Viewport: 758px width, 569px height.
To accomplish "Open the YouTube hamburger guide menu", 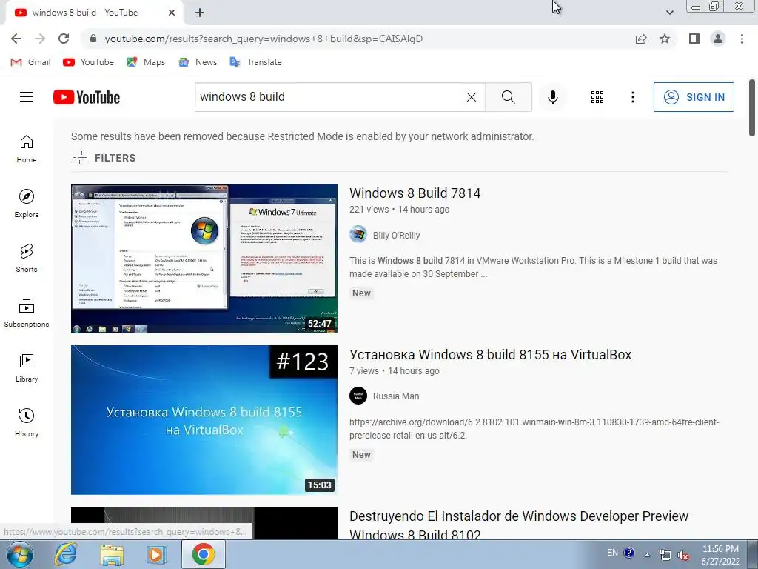I will tap(27, 97).
